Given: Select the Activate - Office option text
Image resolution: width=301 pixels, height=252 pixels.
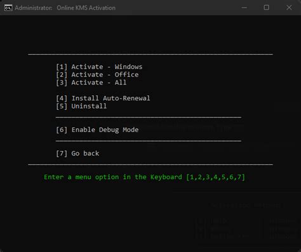Looking at the screenshot, I should [105, 75].
